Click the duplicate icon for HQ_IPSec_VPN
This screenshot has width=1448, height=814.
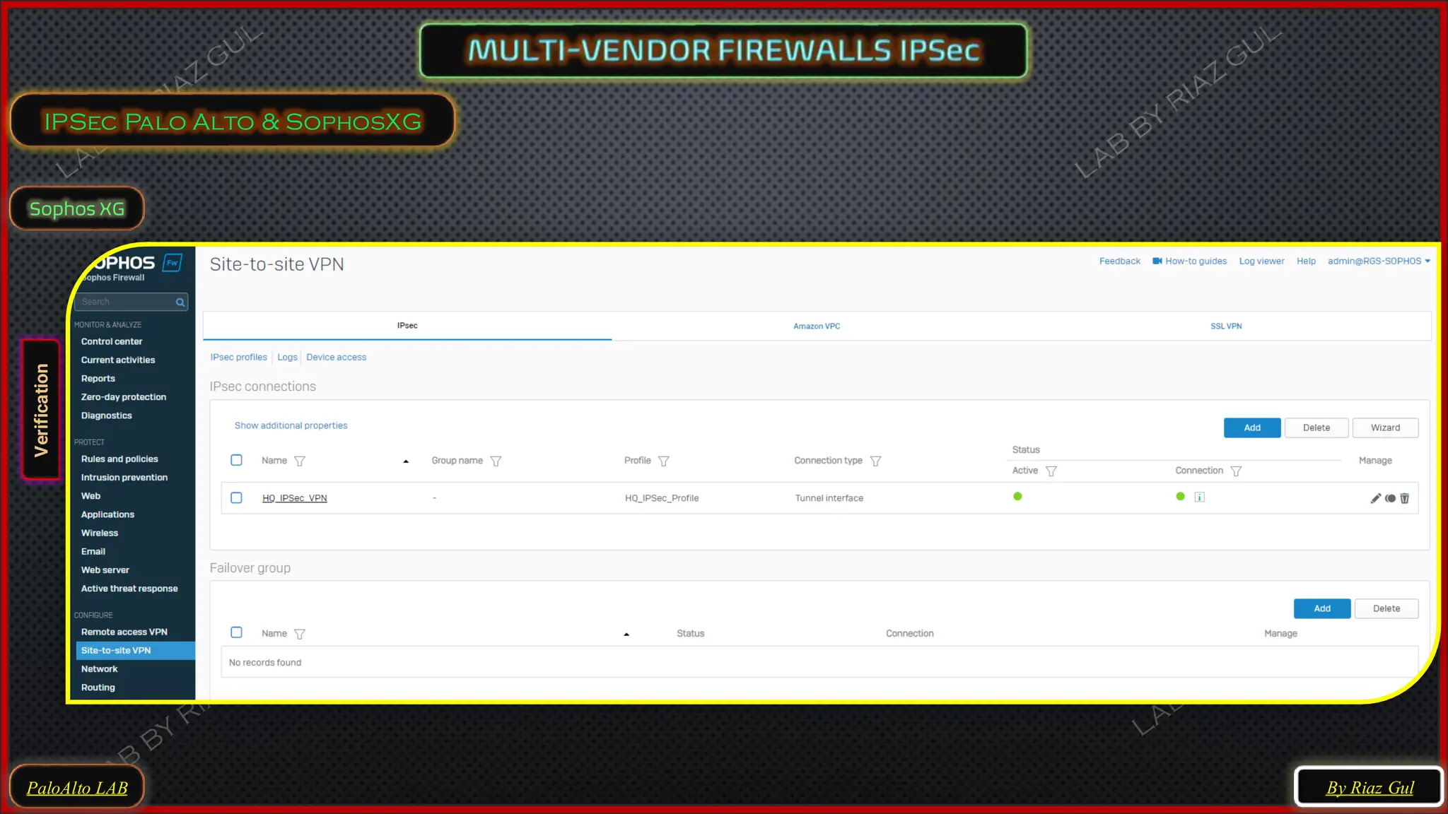[x=1390, y=498]
